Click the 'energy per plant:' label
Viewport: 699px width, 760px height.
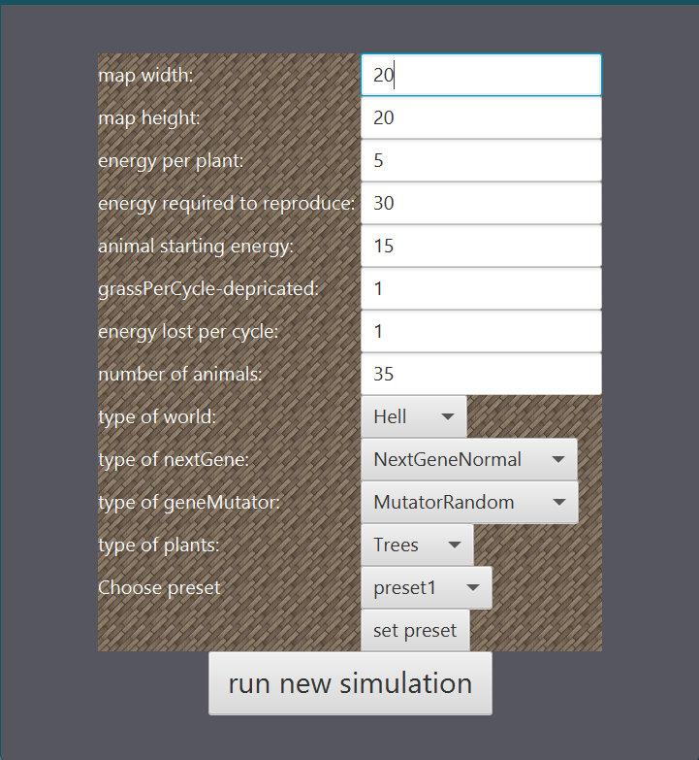tap(171, 160)
